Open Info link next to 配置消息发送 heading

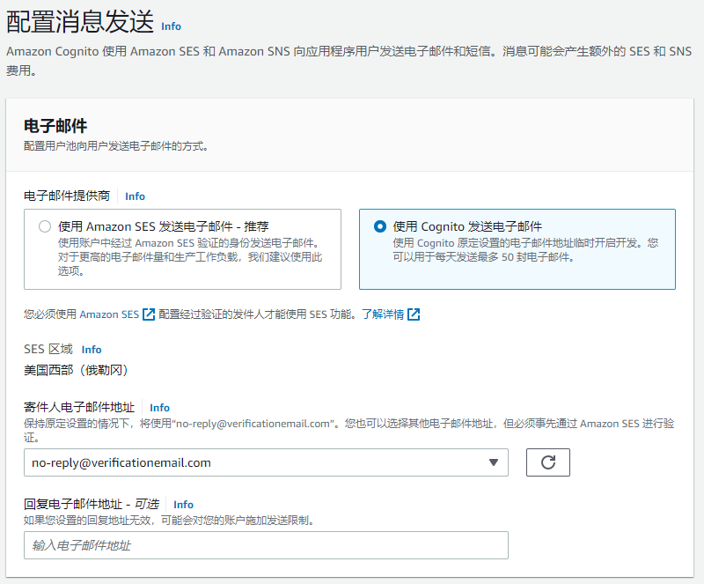tap(171, 26)
